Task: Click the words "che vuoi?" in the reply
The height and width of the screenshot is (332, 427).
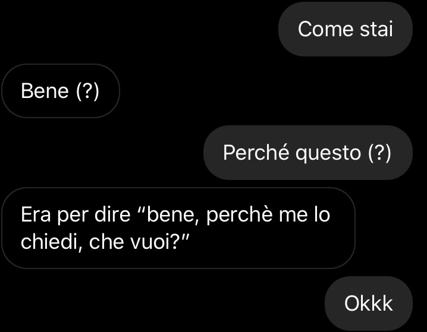Action: click(x=134, y=243)
